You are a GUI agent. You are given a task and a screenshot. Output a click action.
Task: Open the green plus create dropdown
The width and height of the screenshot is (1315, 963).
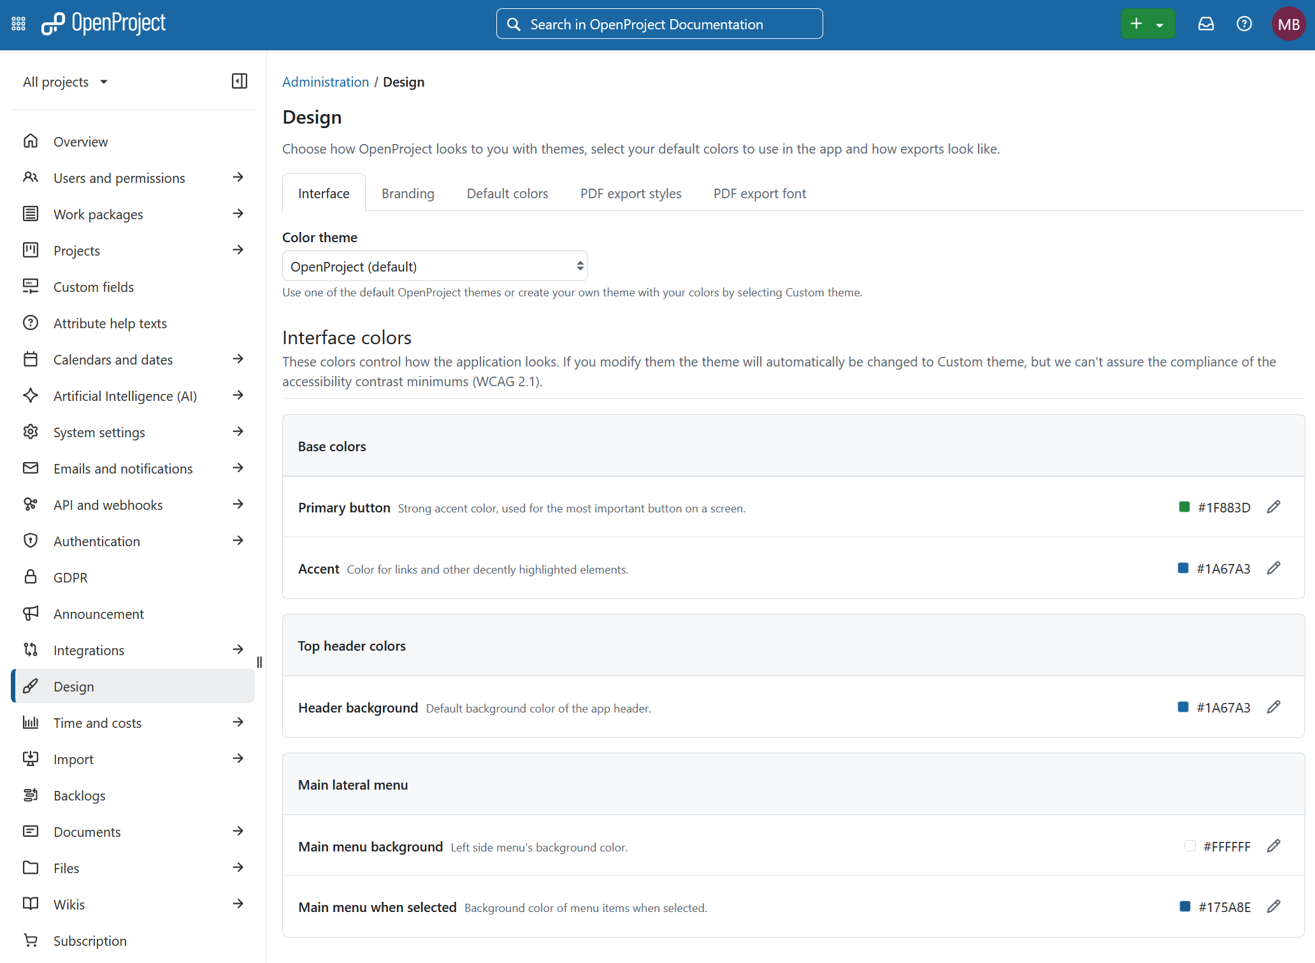coord(1148,24)
